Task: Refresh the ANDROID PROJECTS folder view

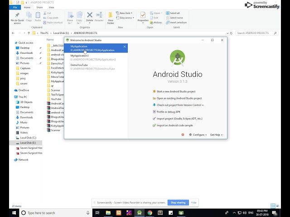Action: [x=231, y=33]
